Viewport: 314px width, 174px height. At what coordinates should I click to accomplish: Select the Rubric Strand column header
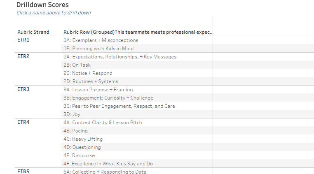tap(33, 32)
